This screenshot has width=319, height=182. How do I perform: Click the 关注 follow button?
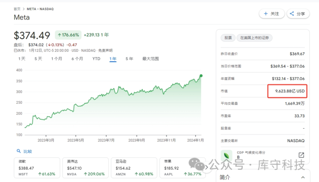(x=272, y=14)
